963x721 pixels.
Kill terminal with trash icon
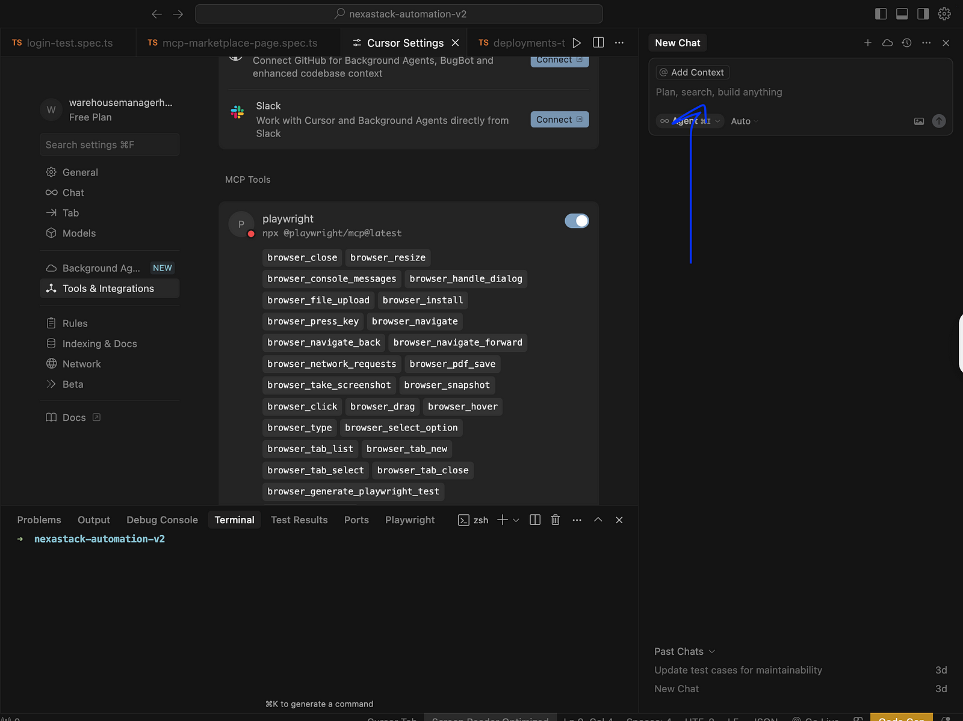click(556, 520)
